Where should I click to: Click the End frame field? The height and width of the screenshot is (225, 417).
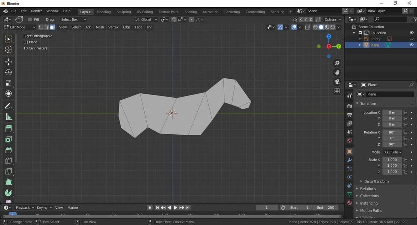[x=325, y=208]
